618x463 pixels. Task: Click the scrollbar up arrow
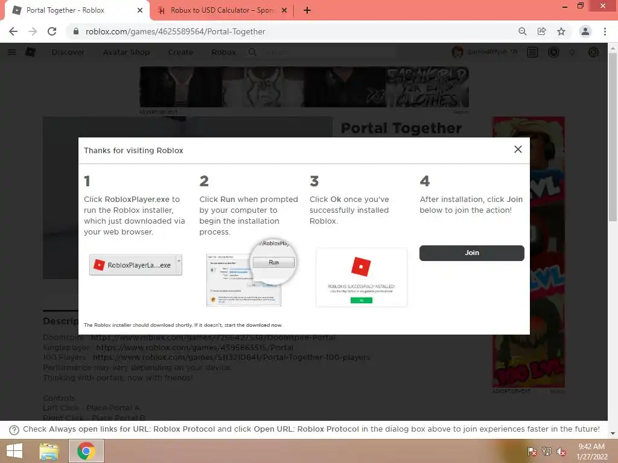point(613,47)
